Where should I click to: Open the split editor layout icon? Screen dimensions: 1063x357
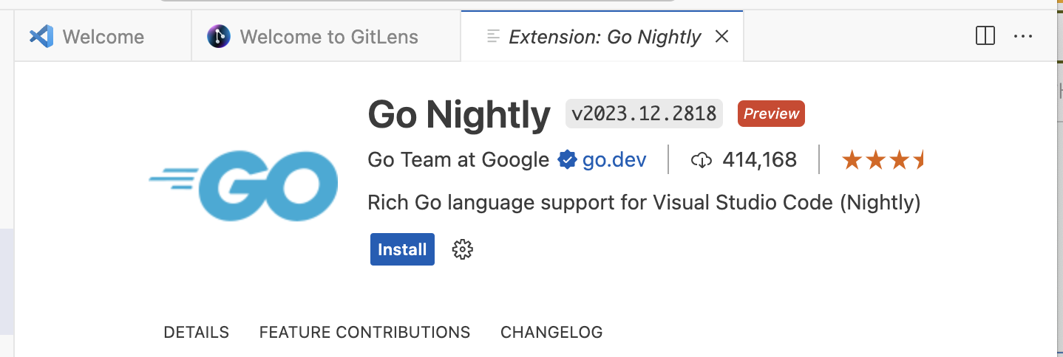coord(985,36)
